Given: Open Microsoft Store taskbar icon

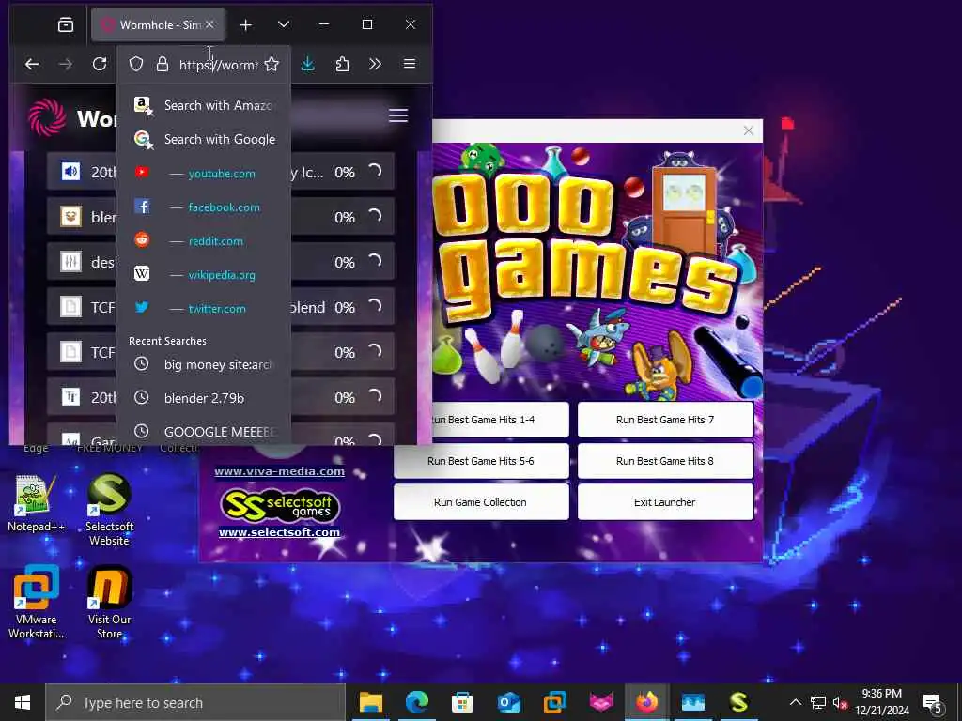Looking at the screenshot, I should pos(462,702).
